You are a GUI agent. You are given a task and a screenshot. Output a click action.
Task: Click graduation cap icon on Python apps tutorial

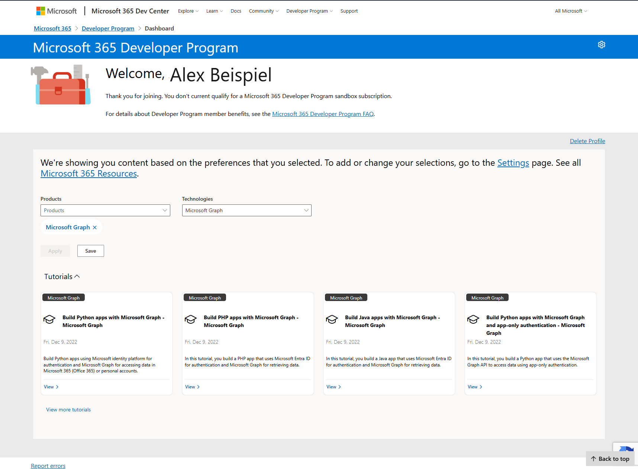pyautogui.click(x=49, y=319)
